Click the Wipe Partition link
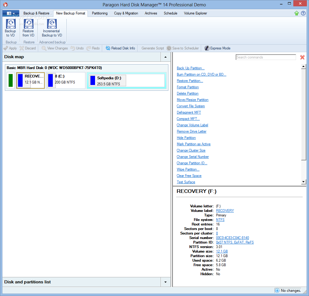Viewport: 309px width, 296px height. pos(188,169)
